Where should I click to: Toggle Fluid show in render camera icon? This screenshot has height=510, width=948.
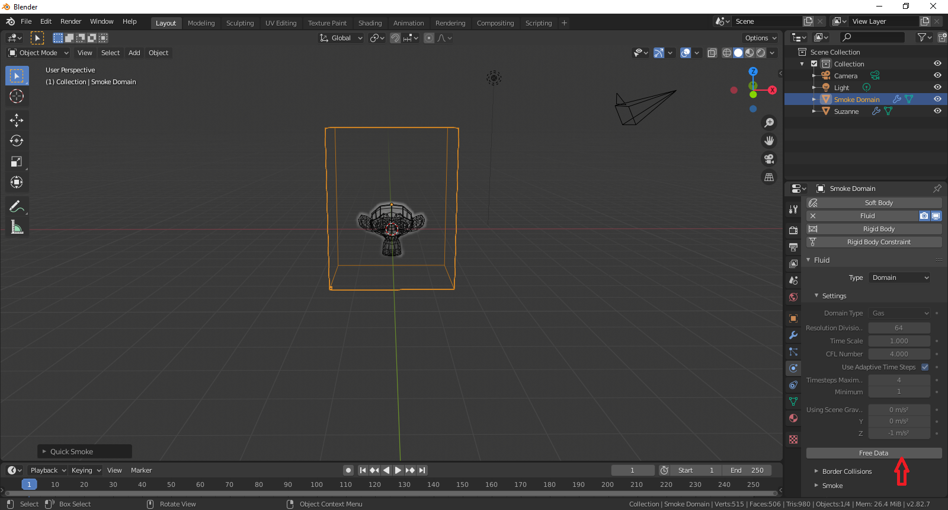924,216
